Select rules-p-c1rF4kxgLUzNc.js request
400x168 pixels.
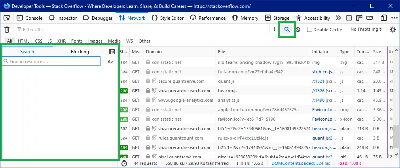[257, 138]
